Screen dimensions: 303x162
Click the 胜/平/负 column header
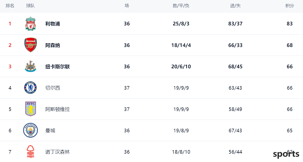(181, 6)
